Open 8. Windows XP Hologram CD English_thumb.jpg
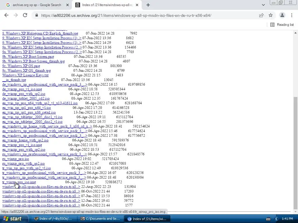The image size is (298, 223). 40,33
